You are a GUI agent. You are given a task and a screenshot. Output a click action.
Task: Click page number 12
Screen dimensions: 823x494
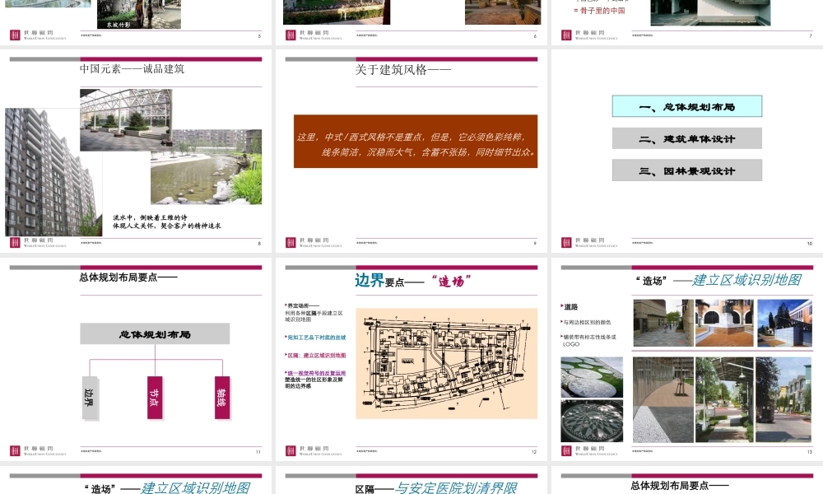point(534,451)
